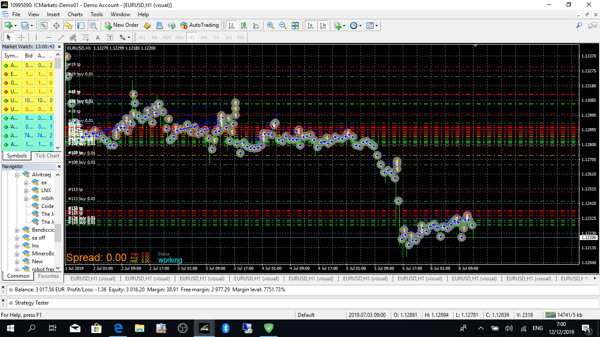Select the text drawing tool
600x337 pixels.
pos(98,38)
